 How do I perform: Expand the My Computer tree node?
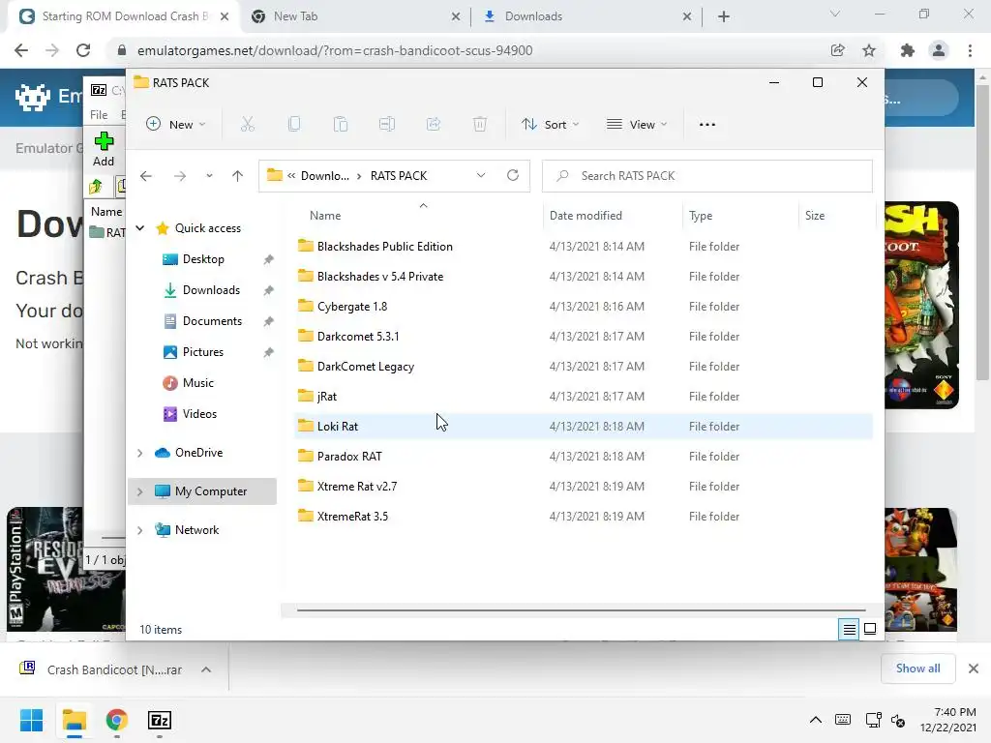coord(139,491)
